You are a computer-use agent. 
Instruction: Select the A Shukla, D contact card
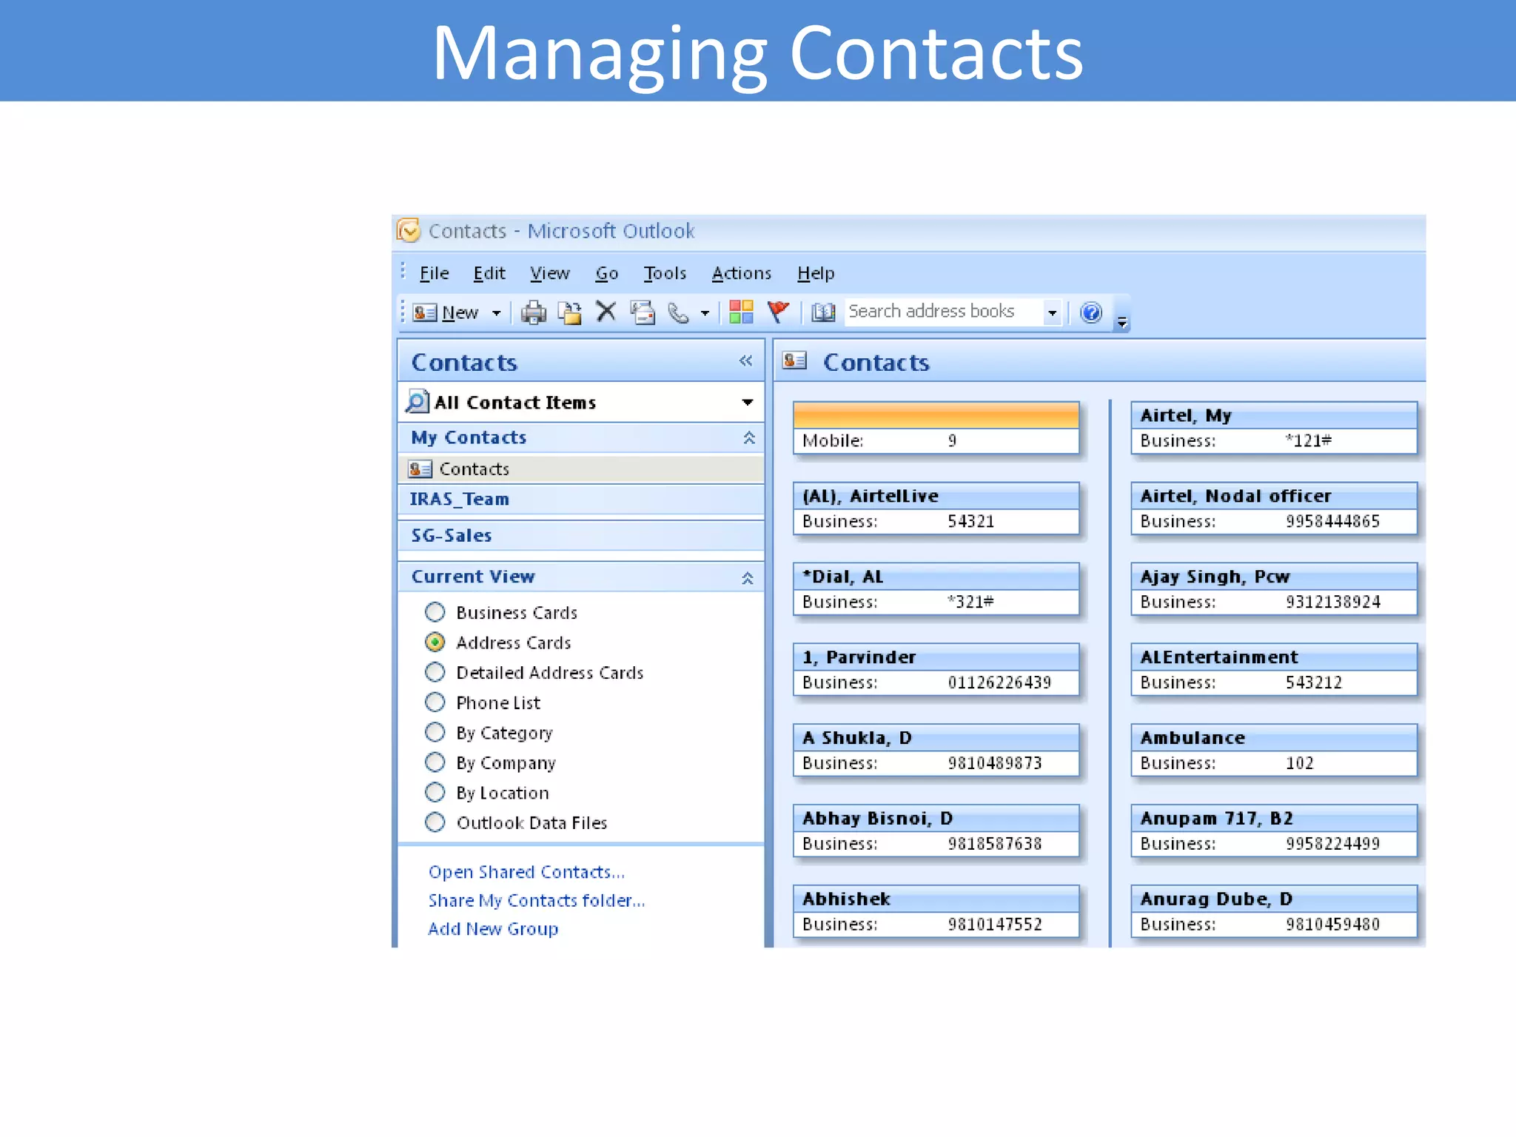click(936, 751)
